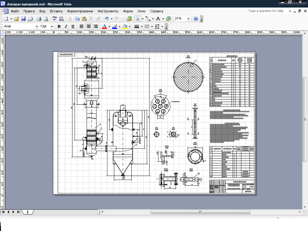Screen dimensions: 308x231
Task: Go to the first page tab arrow
Action: click(3, 212)
